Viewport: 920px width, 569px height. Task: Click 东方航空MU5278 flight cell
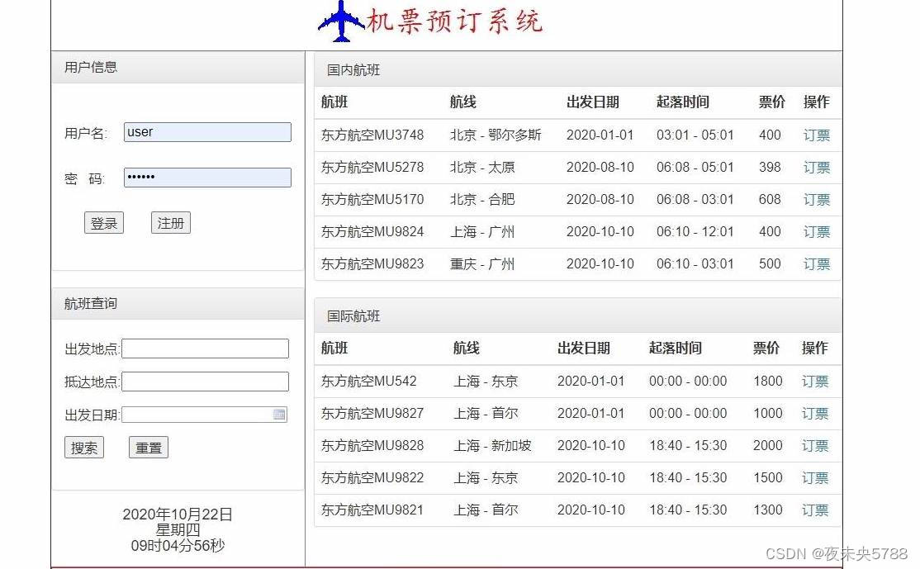click(372, 167)
